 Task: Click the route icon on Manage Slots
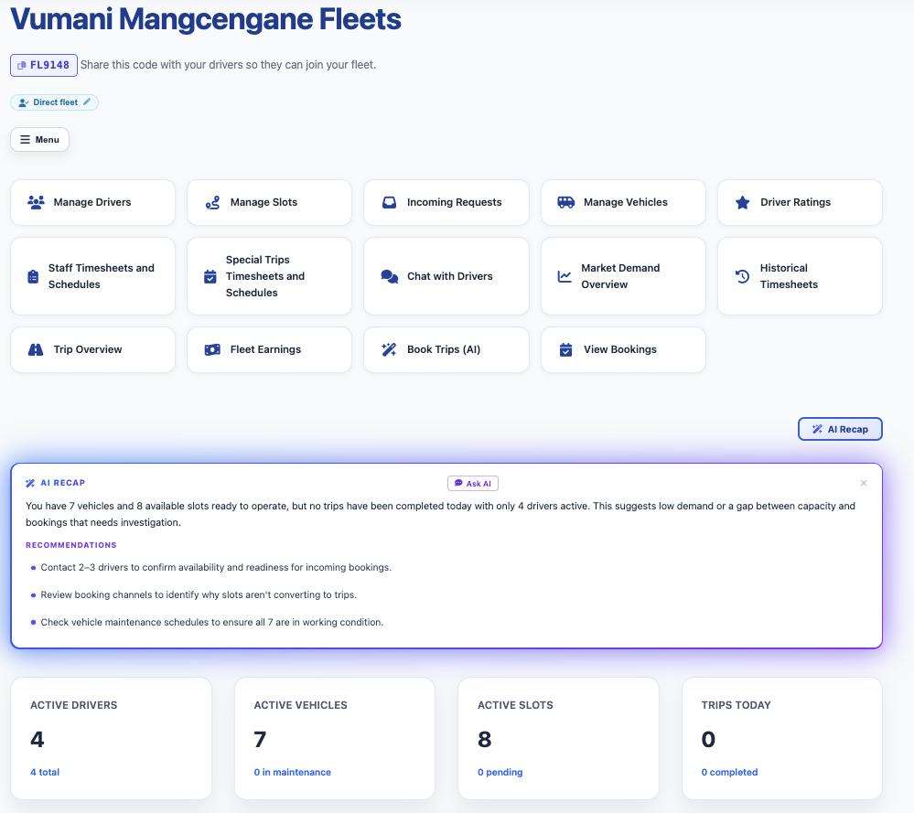click(213, 202)
